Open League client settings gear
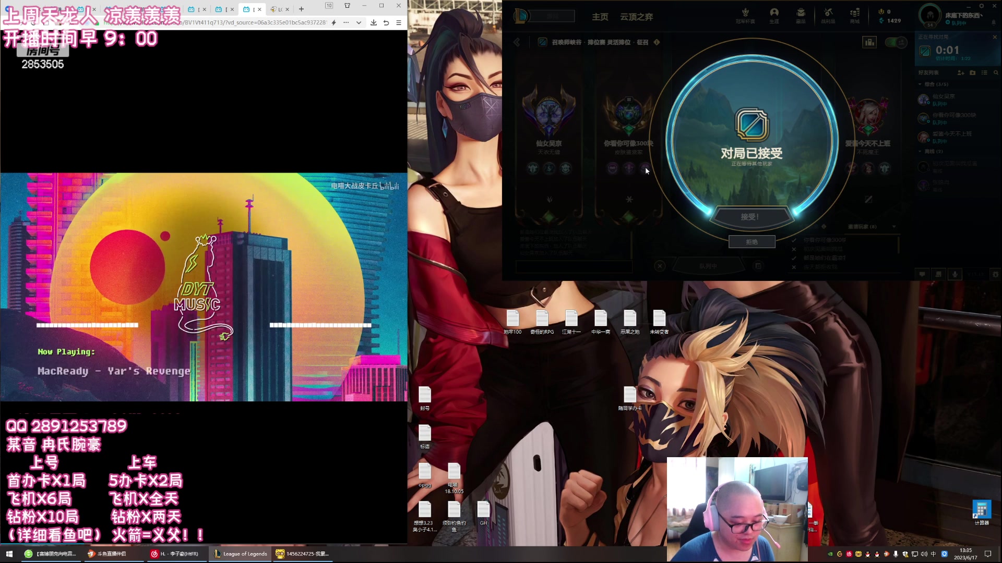Screen dimensions: 1002x563 [x=981, y=6]
